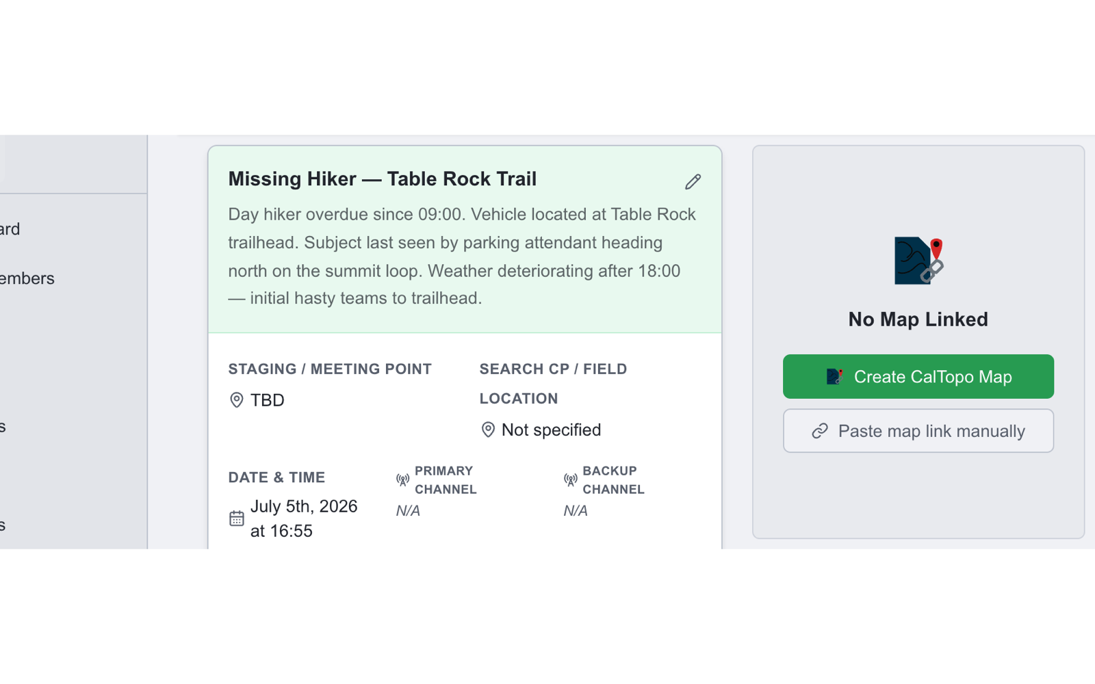Click the link icon in Paste map button
Viewport: 1095px width, 684px height.
(820, 431)
